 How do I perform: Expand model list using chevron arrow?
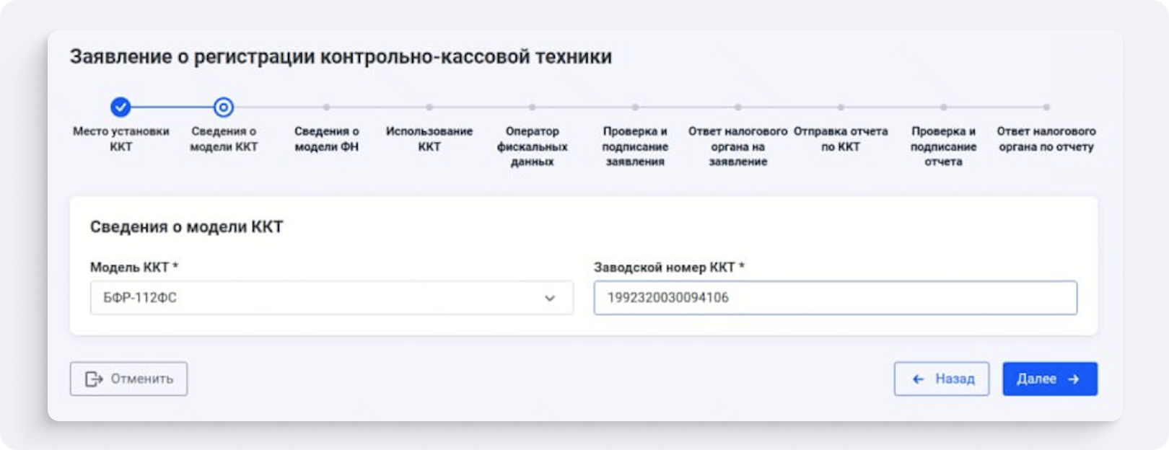point(550,299)
